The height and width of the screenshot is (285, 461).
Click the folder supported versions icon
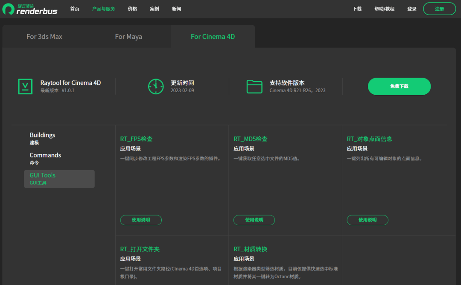point(254,86)
